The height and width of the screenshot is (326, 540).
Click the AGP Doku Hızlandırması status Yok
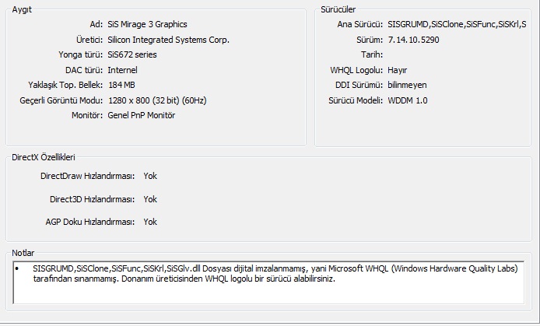coord(150,222)
